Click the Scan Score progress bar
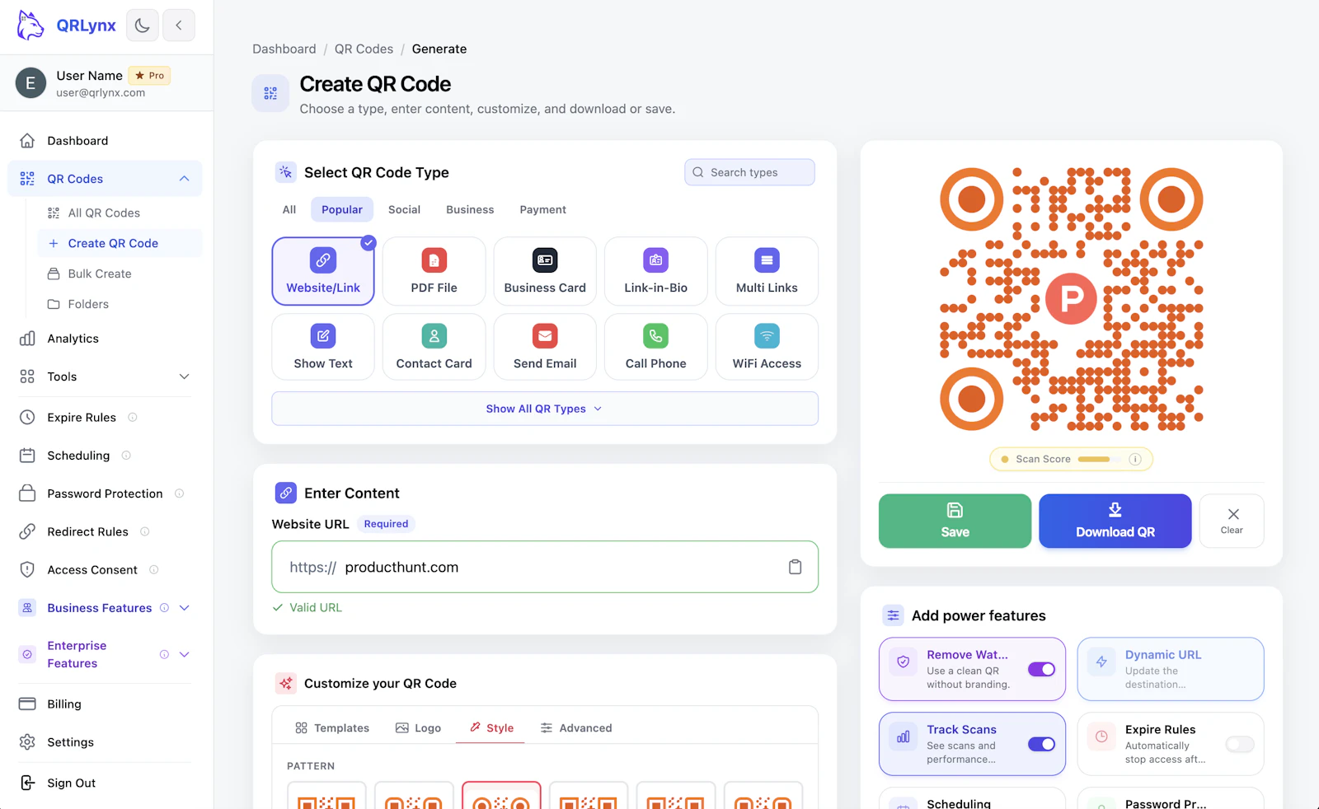The height and width of the screenshot is (809, 1319). (x=1099, y=459)
